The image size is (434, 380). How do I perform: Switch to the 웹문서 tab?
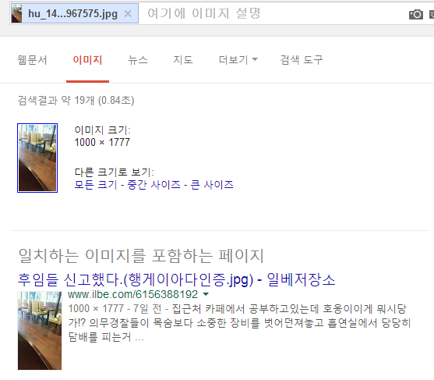coord(33,60)
